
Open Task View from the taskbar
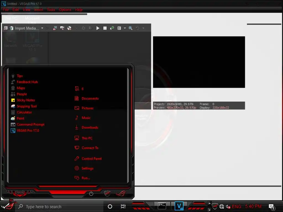[x=123, y=206]
